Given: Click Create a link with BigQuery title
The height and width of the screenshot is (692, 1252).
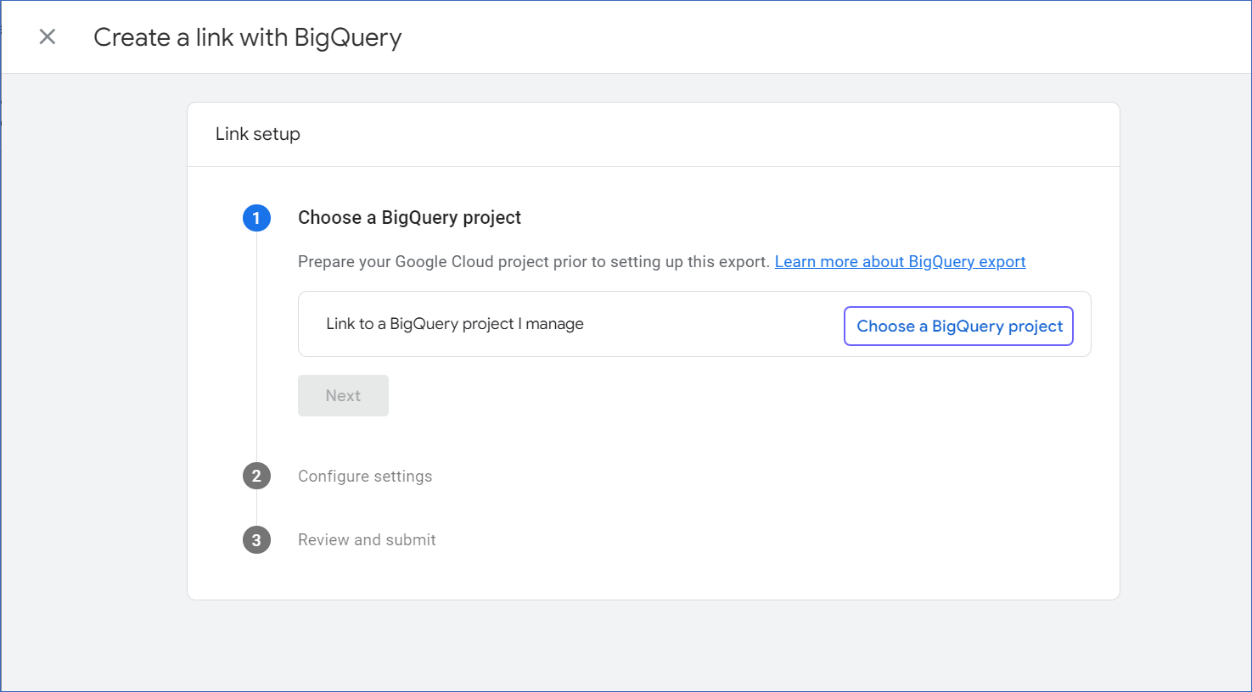Looking at the screenshot, I should (x=248, y=37).
